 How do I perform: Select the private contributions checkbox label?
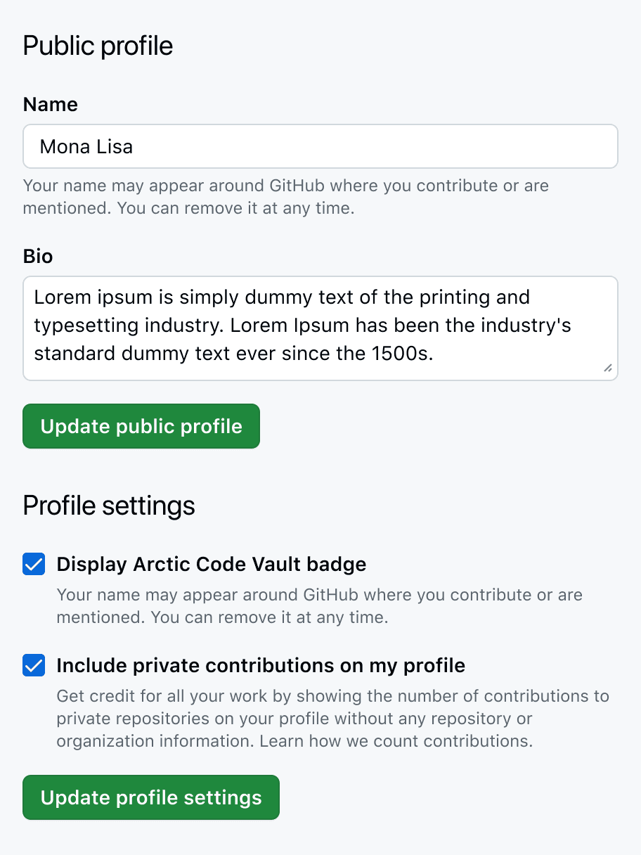tap(261, 665)
